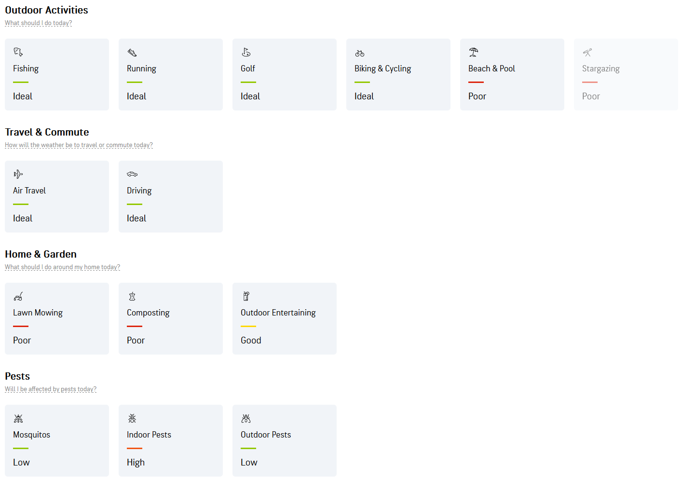Viewport: 682px width, 493px height.
Task: Select the Mosquitos insect icon
Action: pyautogui.click(x=18, y=418)
